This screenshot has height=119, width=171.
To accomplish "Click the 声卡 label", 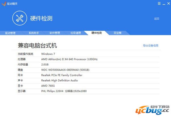I will tap(20, 80).
